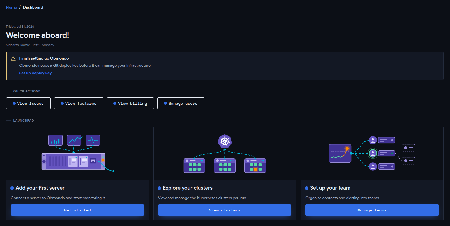
Task: Click the warning triangle icon in setup banner
Action: coord(13,59)
